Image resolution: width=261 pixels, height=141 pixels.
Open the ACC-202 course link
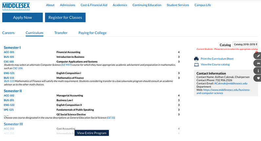coord(9,129)
